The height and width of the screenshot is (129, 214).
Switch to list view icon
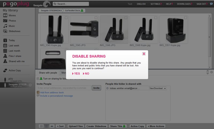tap(41, 126)
